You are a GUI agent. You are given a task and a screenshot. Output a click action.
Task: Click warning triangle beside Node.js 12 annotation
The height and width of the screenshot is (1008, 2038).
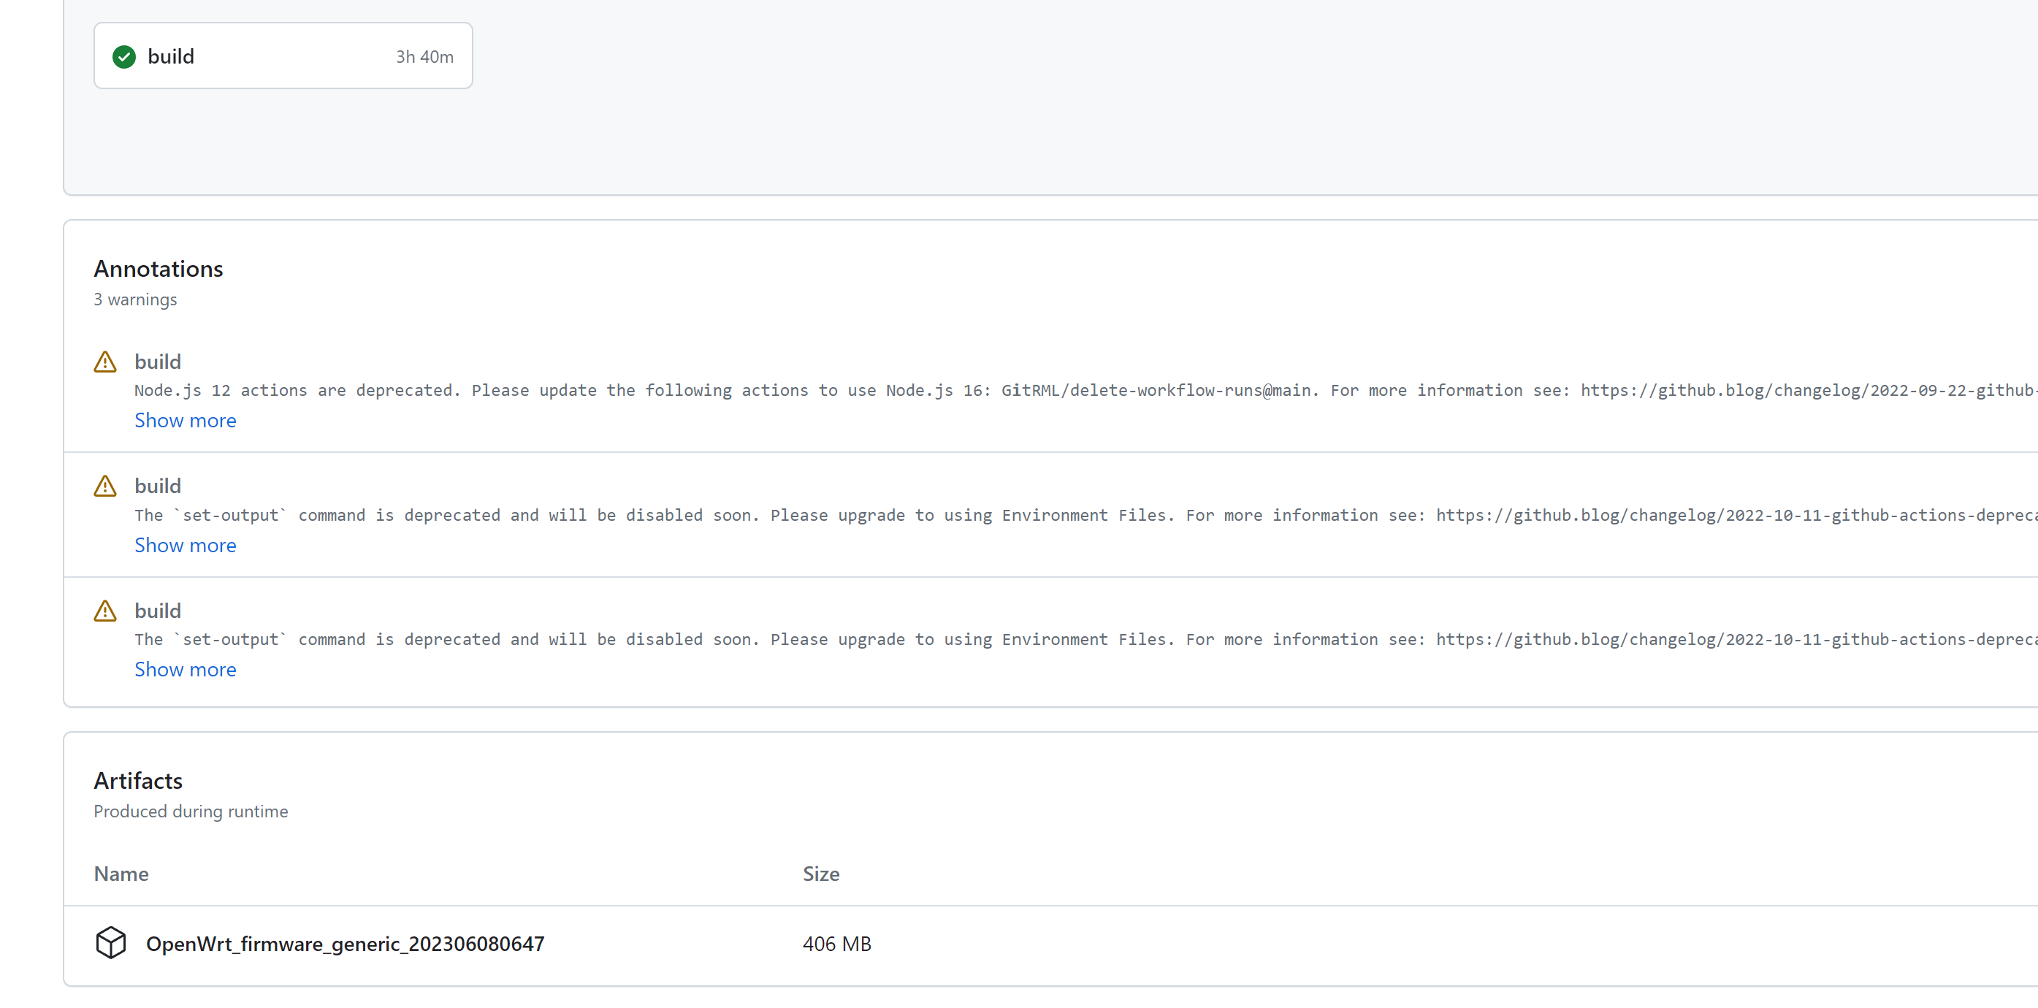105,362
